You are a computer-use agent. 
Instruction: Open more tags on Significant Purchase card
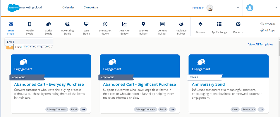[x=172, y=109]
